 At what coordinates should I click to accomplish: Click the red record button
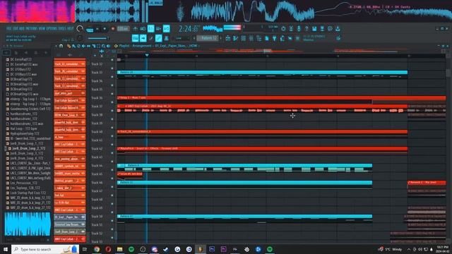coord(113,29)
